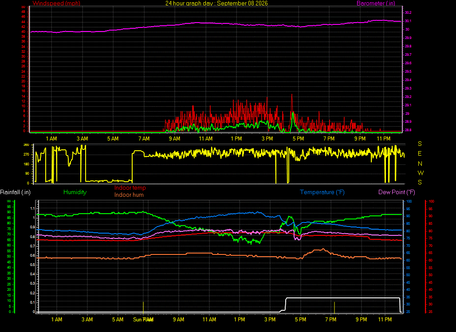
Task: Select "3 AM" on the lower temperature graph axis
Action: [x=87, y=320]
